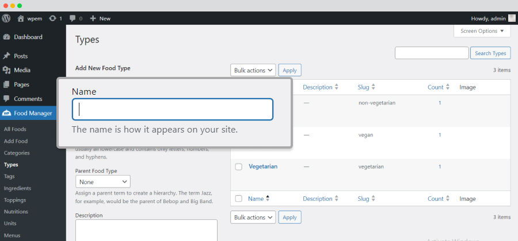Go to Nutritions submenu

click(x=16, y=212)
